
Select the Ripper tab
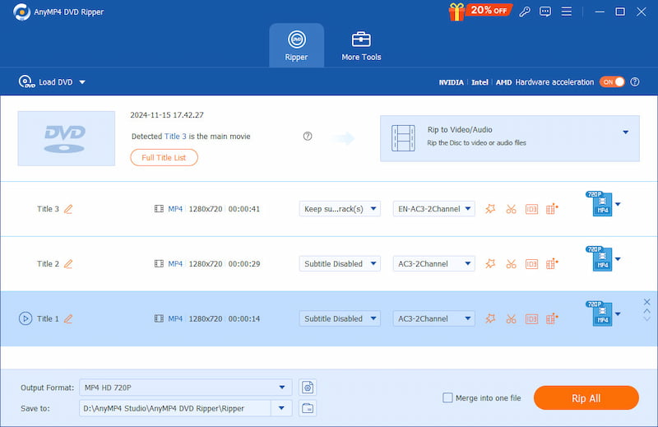(296, 46)
